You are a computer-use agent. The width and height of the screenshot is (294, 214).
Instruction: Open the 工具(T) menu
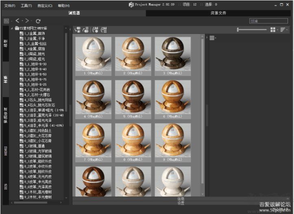point(26,6)
